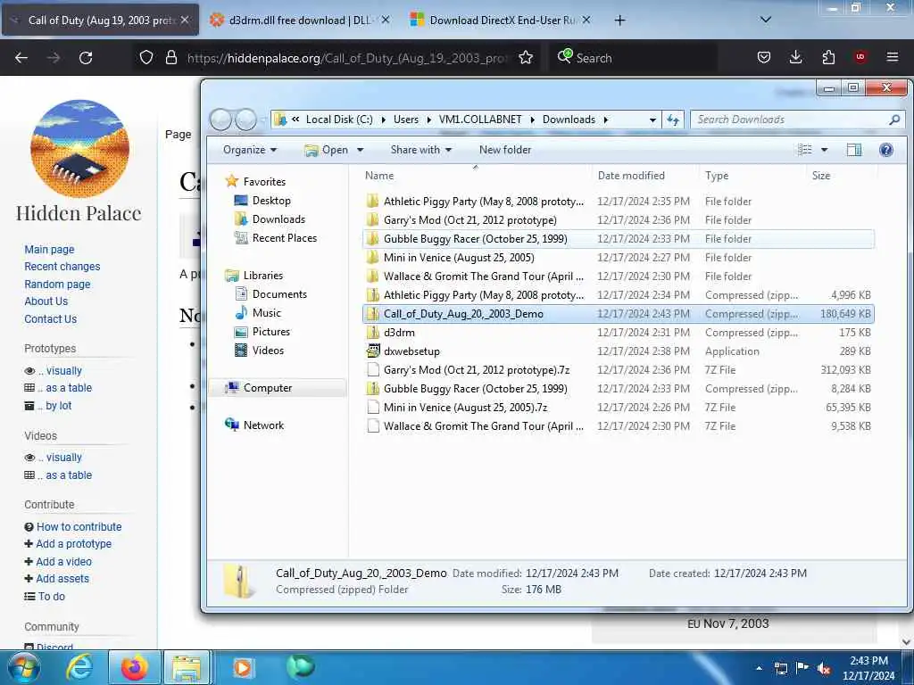Image resolution: width=914 pixels, height=685 pixels.
Task: Open Windows Media Player taskbar icon
Action: coord(243,667)
